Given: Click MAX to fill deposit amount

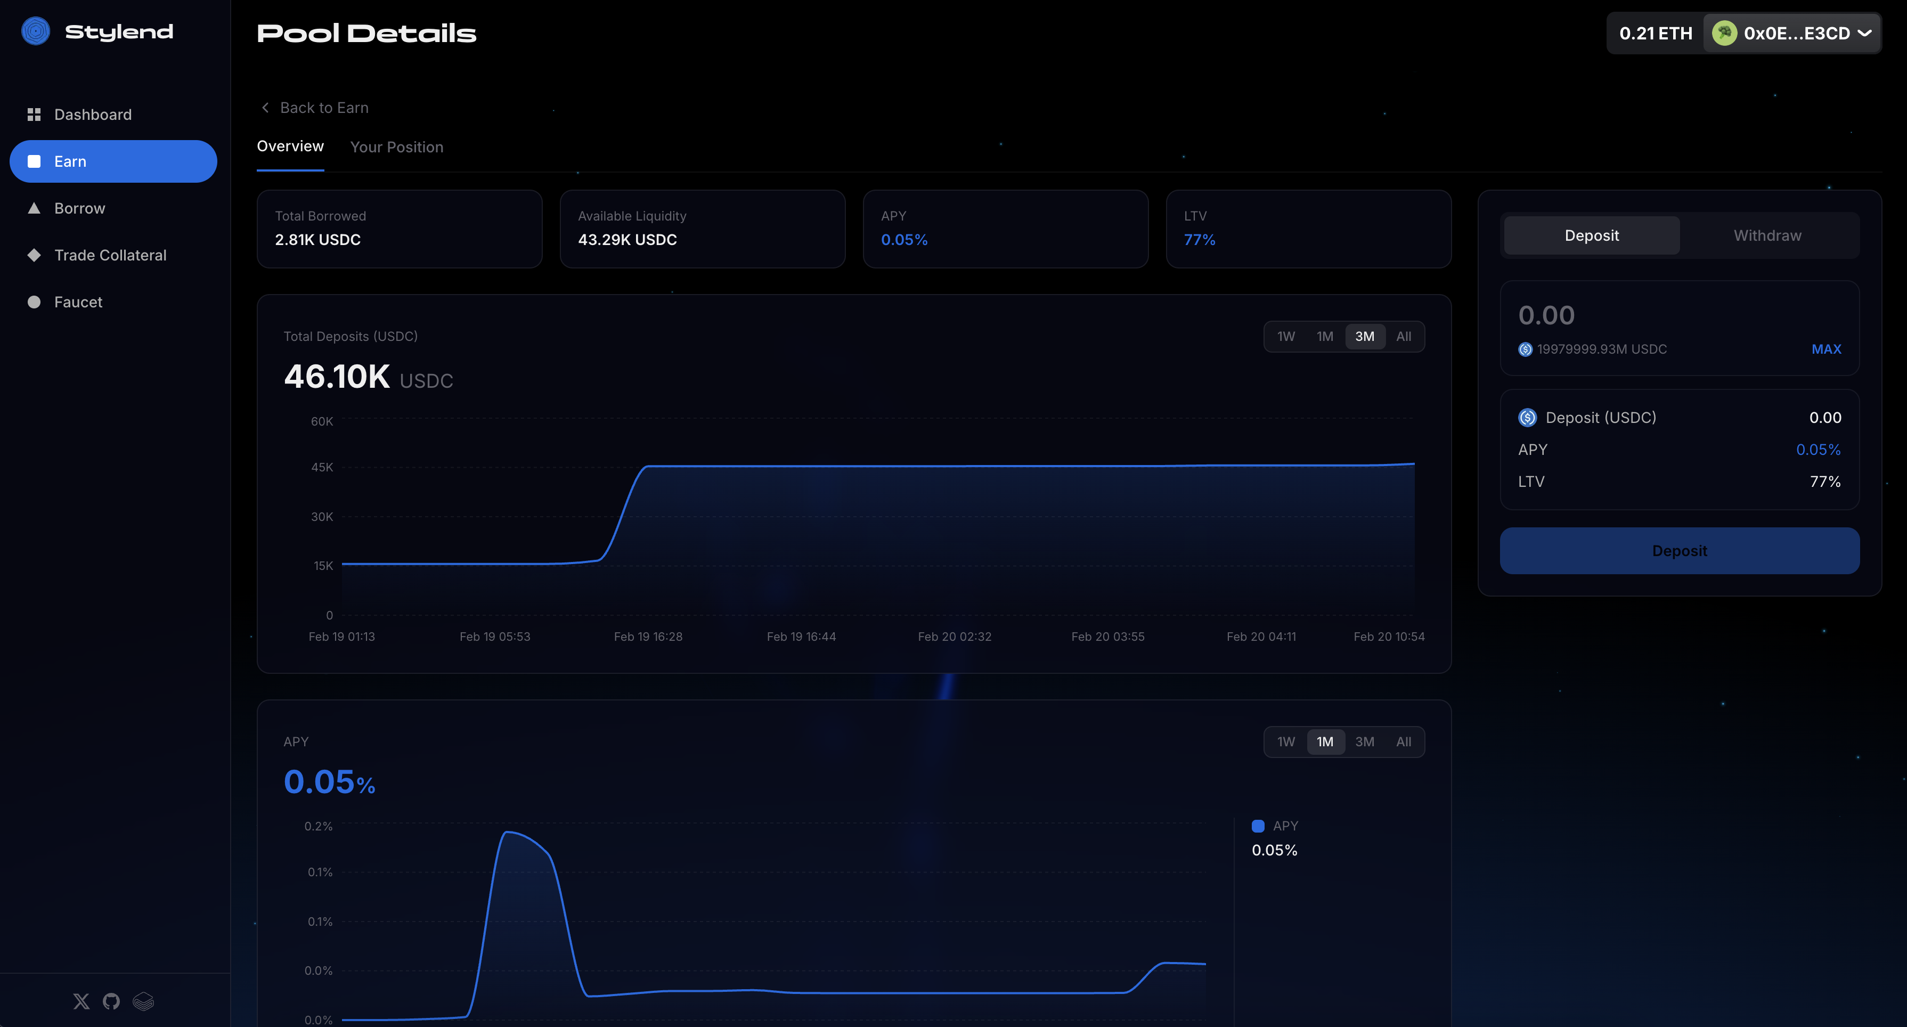Looking at the screenshot, I should click(1825, 349).
